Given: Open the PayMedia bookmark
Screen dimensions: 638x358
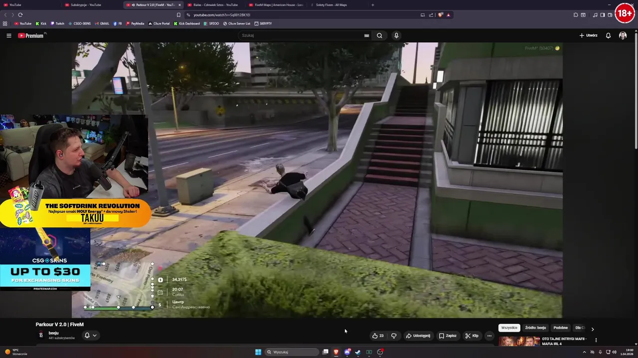Looking at the screenshot, I should tap(135, 23).
